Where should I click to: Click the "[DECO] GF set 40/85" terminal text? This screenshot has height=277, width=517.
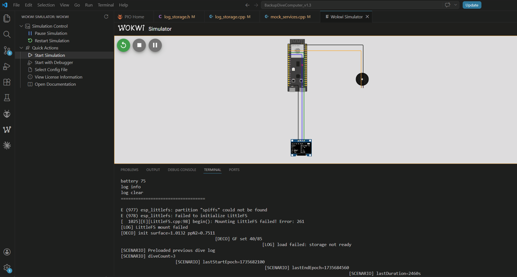239,239
